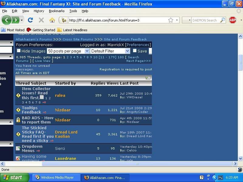This screenshot has width=243, height=182.
Task: Collapse the bottom sidebar section arrow
Action: tap(10, 144)
